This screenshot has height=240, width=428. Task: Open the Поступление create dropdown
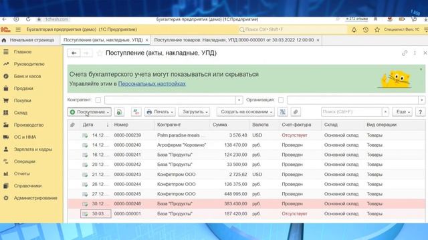pos(89,112)
